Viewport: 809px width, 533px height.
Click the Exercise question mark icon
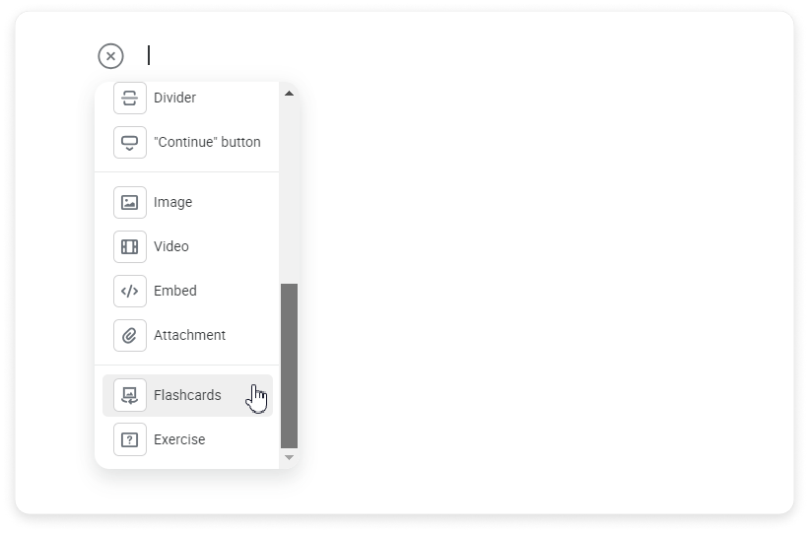(129, 440)
